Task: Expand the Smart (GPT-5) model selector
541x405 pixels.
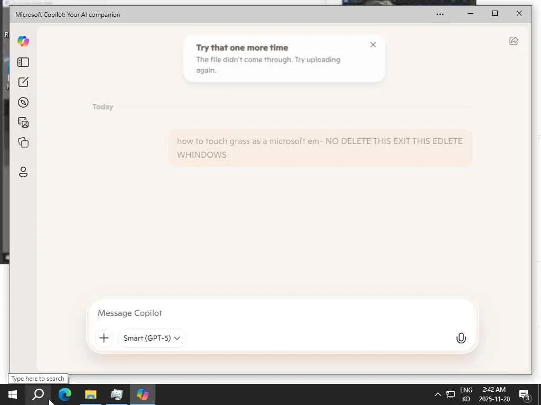Action: pyautogui.click(x=152, y=338)
